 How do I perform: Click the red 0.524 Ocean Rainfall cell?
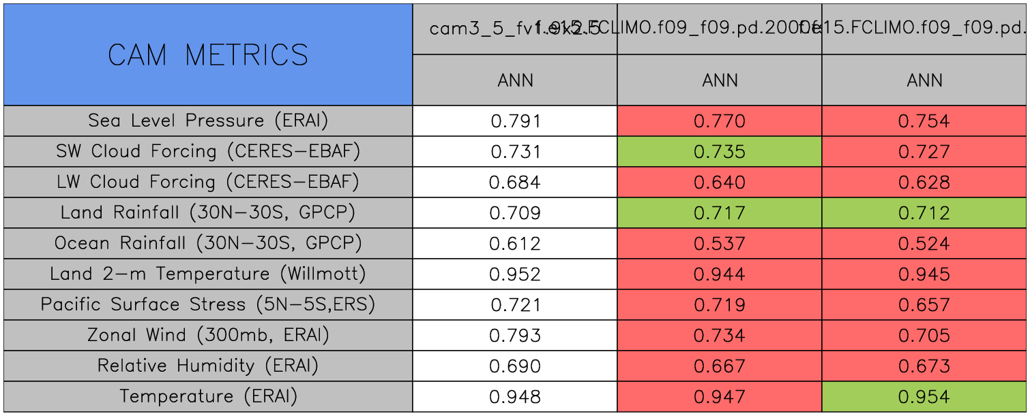(x=924, y=244)
